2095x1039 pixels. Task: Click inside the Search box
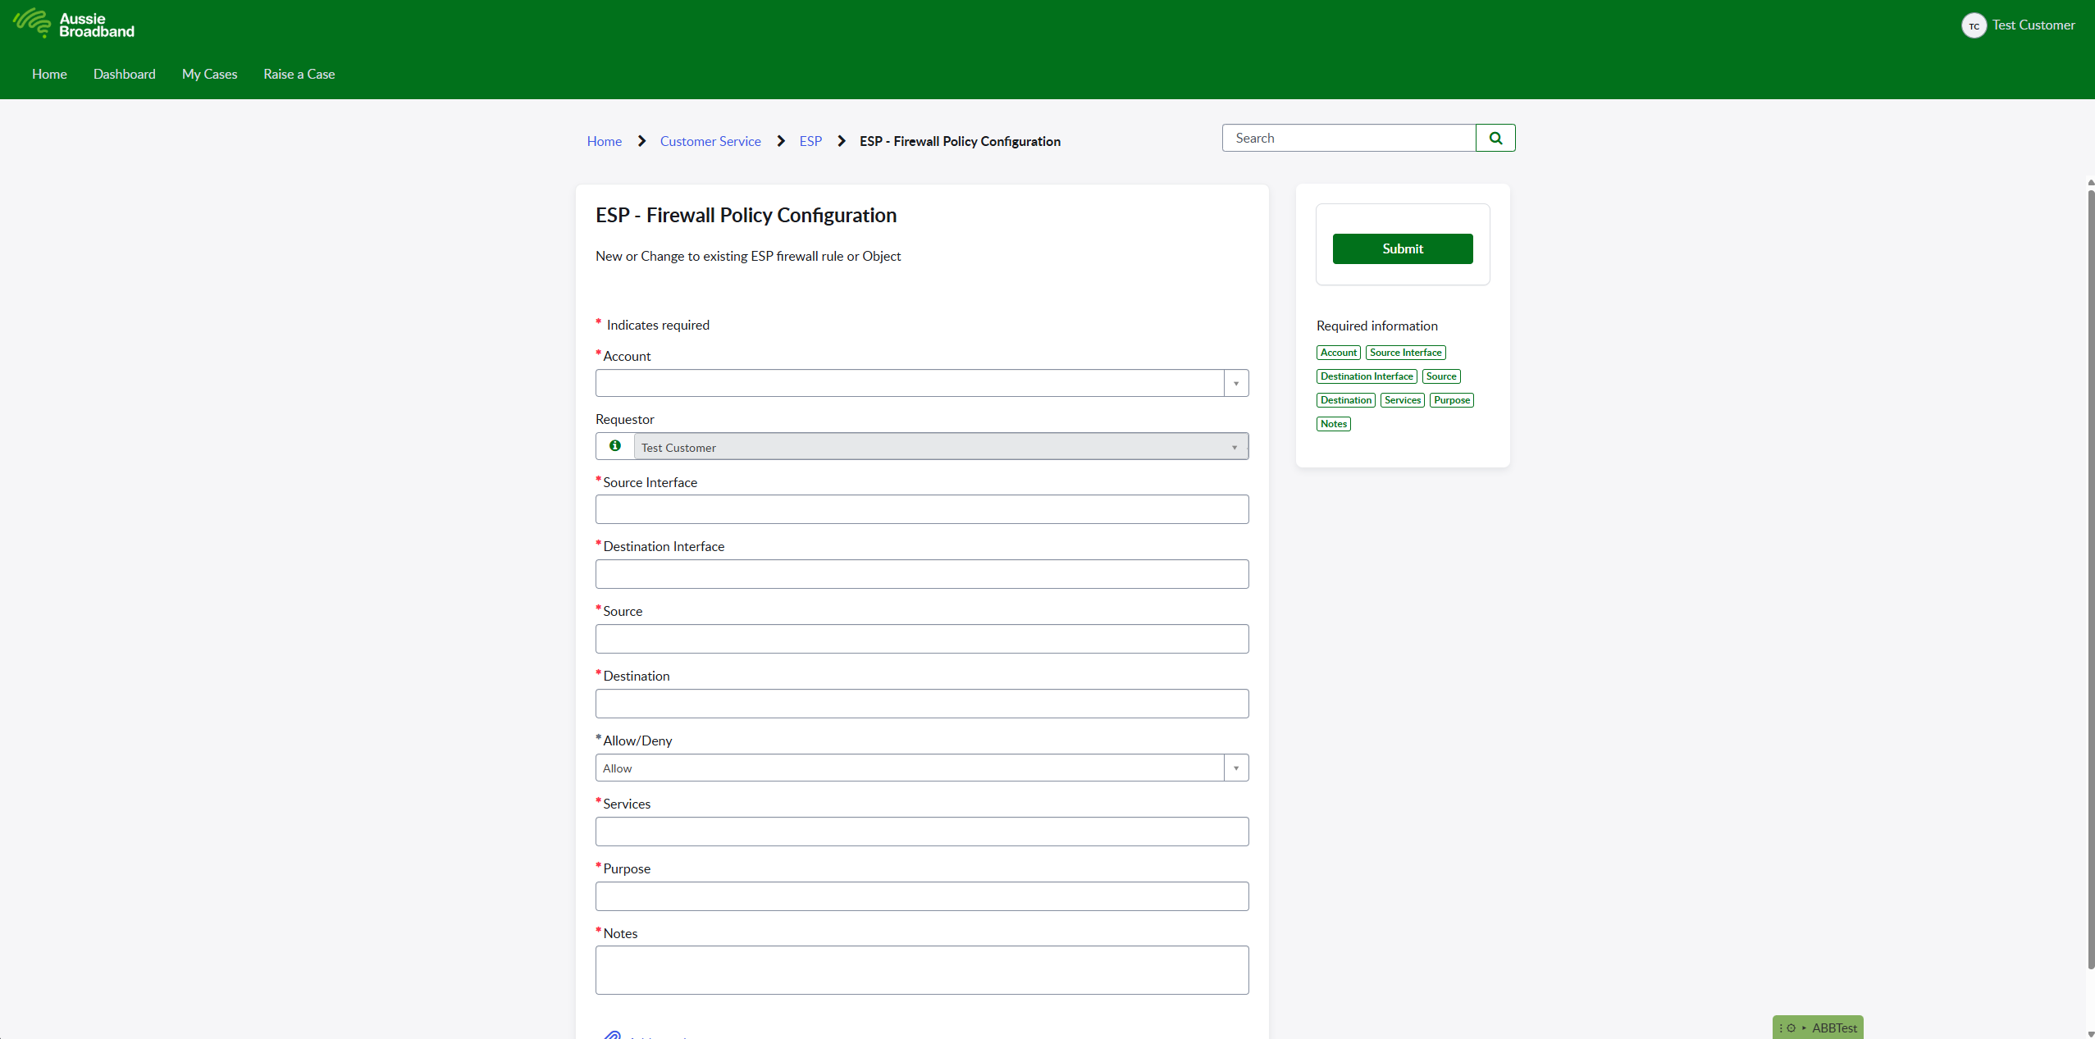tap(1345, 137)
